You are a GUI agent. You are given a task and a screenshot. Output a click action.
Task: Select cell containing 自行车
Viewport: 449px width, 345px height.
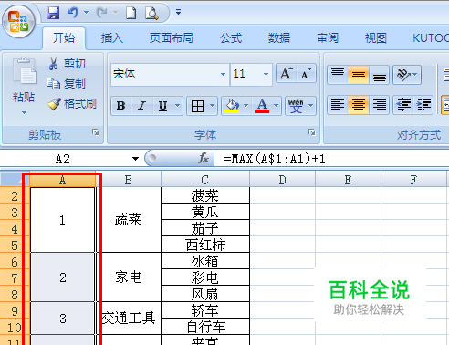205,327
